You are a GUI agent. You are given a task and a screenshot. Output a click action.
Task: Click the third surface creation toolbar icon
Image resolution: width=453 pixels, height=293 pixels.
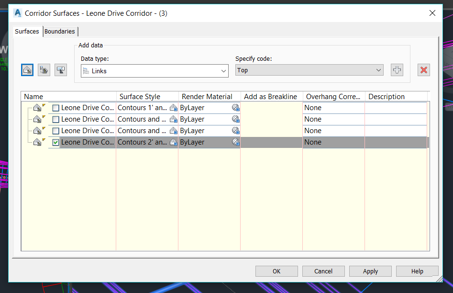[x=61, y=70]
